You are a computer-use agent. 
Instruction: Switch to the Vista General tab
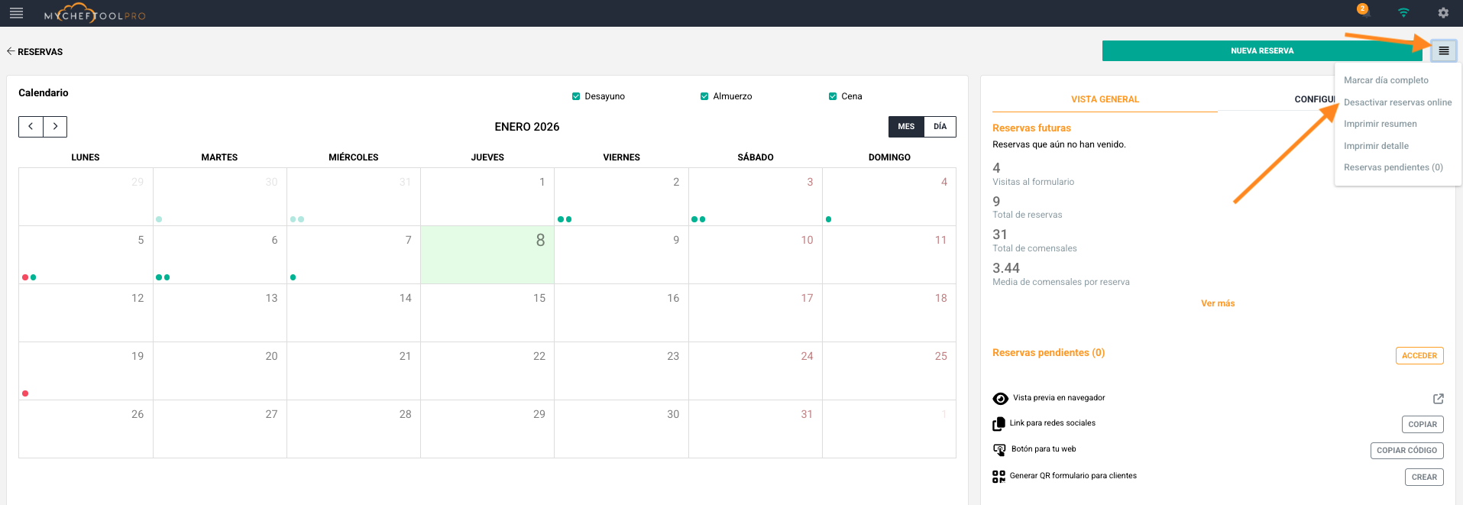click(x=1104, y=99)
